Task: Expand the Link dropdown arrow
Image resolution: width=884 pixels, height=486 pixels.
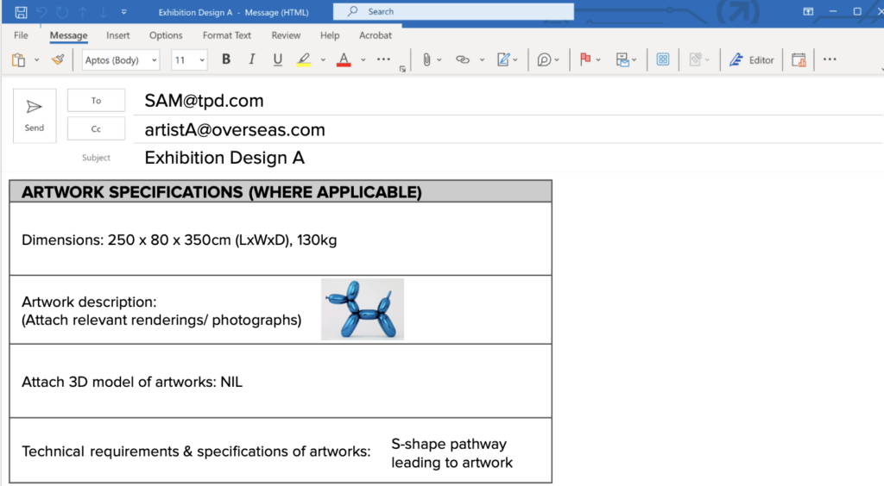Action: pyautogui.click(x=482, y=59)
